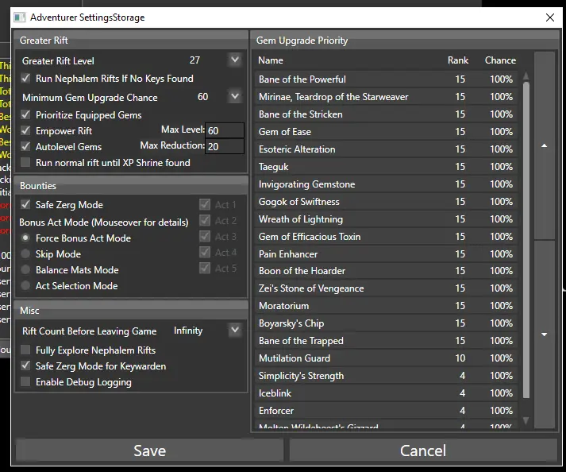Expand Minimum Gem Upgrade Chance dropdown
Viewport: 566px width, 472px height.
coord(234,96)
